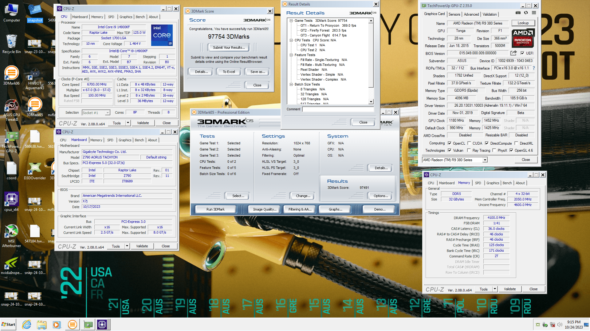
Task: Select the D3DOverrider desktop icon
Action: pyautogui.click(x=35, y=170)
